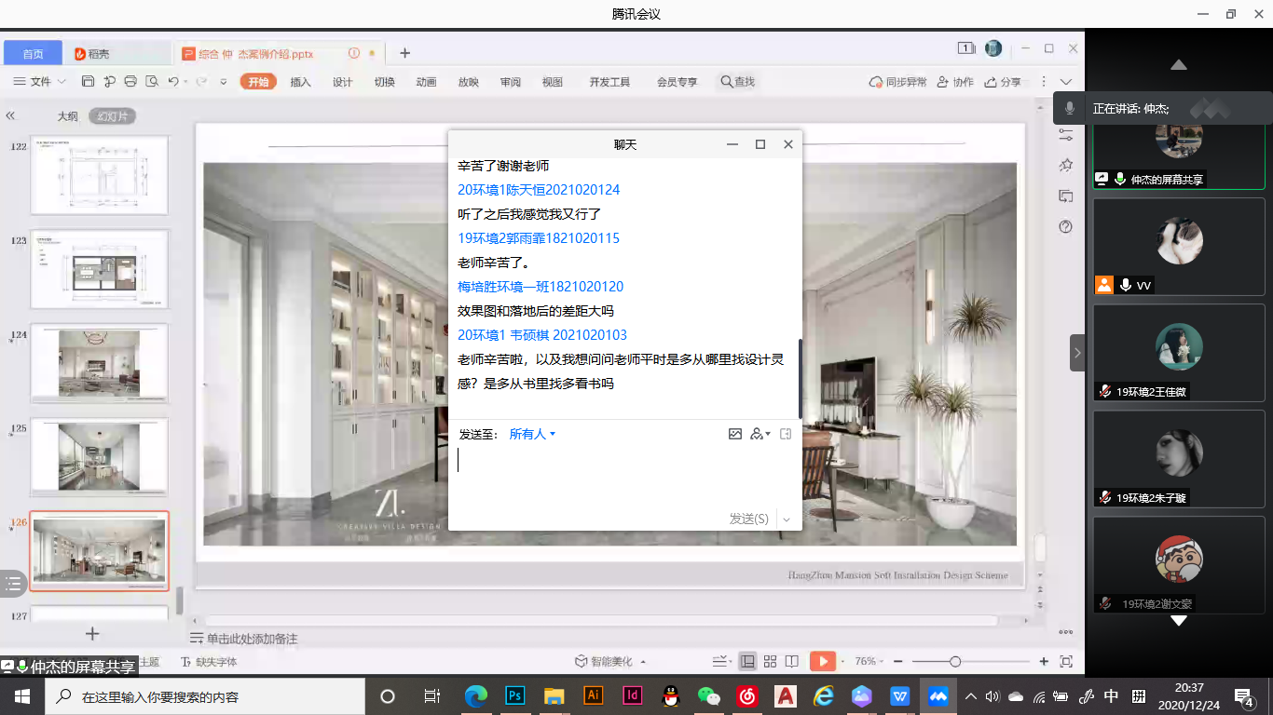Click the image send icon in chat

735,434
